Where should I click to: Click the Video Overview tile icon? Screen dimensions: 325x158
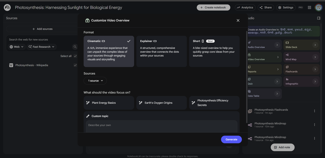(x=249, y=55)
